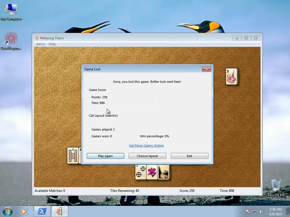Select the 2 circles tile
Screen dimensions: 290x217
point(141,172)
